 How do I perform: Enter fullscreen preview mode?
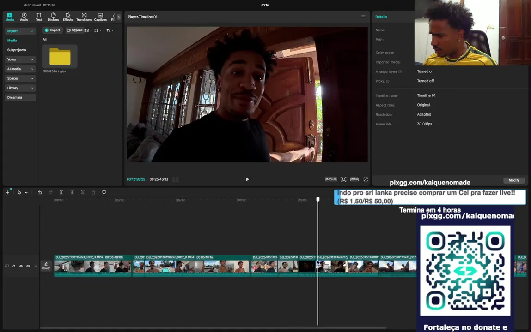click(366, 179)
